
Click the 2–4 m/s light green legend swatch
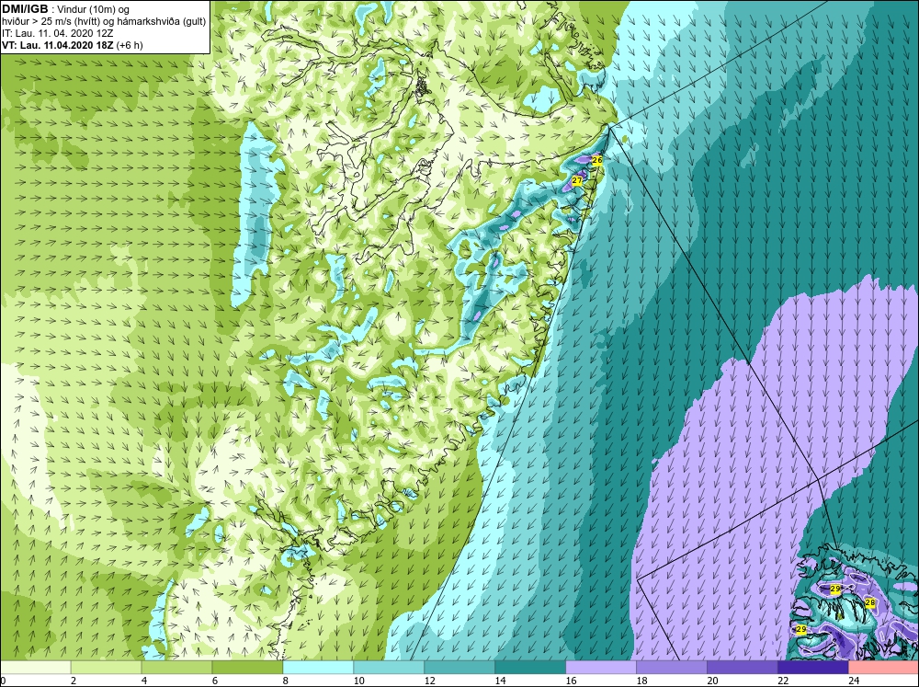106,668
